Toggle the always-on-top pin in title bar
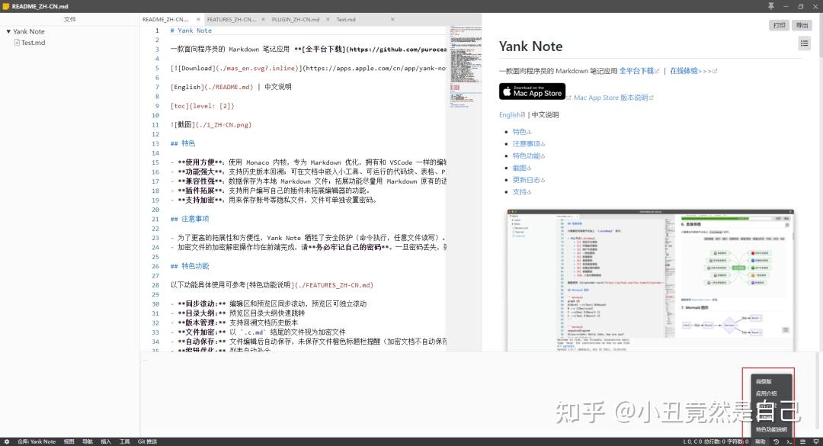Screen dimensions: 823x446 tap(771, 6)
